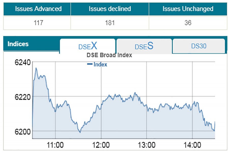Select the declined issues count 181

[x=110, y=23]
